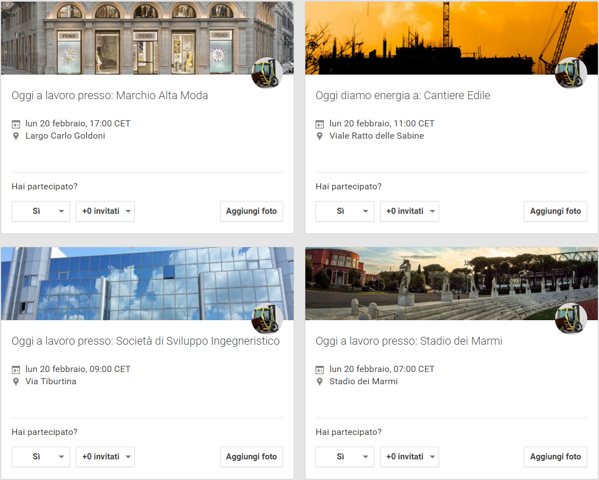Open event title 'Oggi a lavoro presso: Società di Sviluppo Ingegneristico'
Viewport: 599px width, 480px height.
(145, 341)
